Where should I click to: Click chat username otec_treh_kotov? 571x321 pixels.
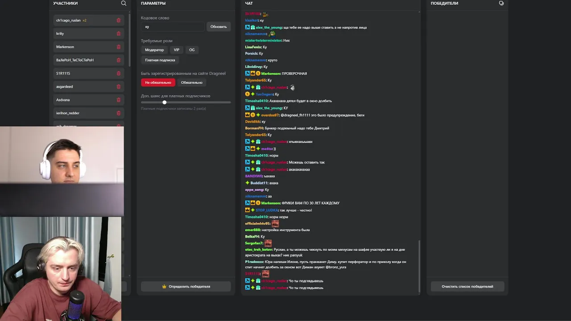[258, 250]
